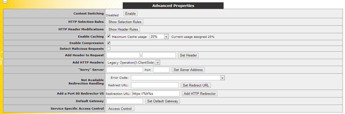Click the Add HTTP Redirector button

[x=199, y=94]
